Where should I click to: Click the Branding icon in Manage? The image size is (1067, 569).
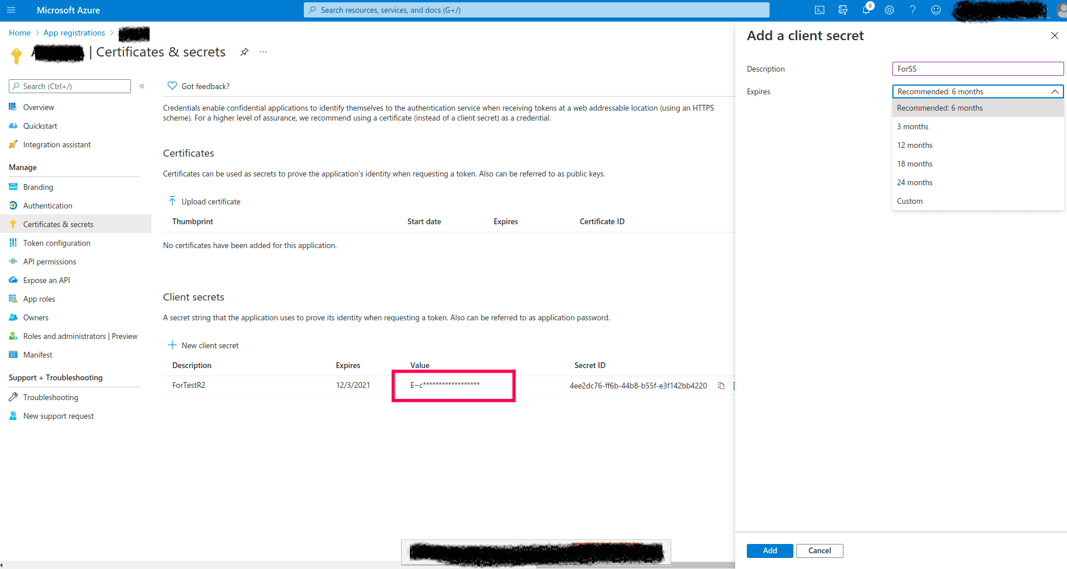click(x=13, y=187)
